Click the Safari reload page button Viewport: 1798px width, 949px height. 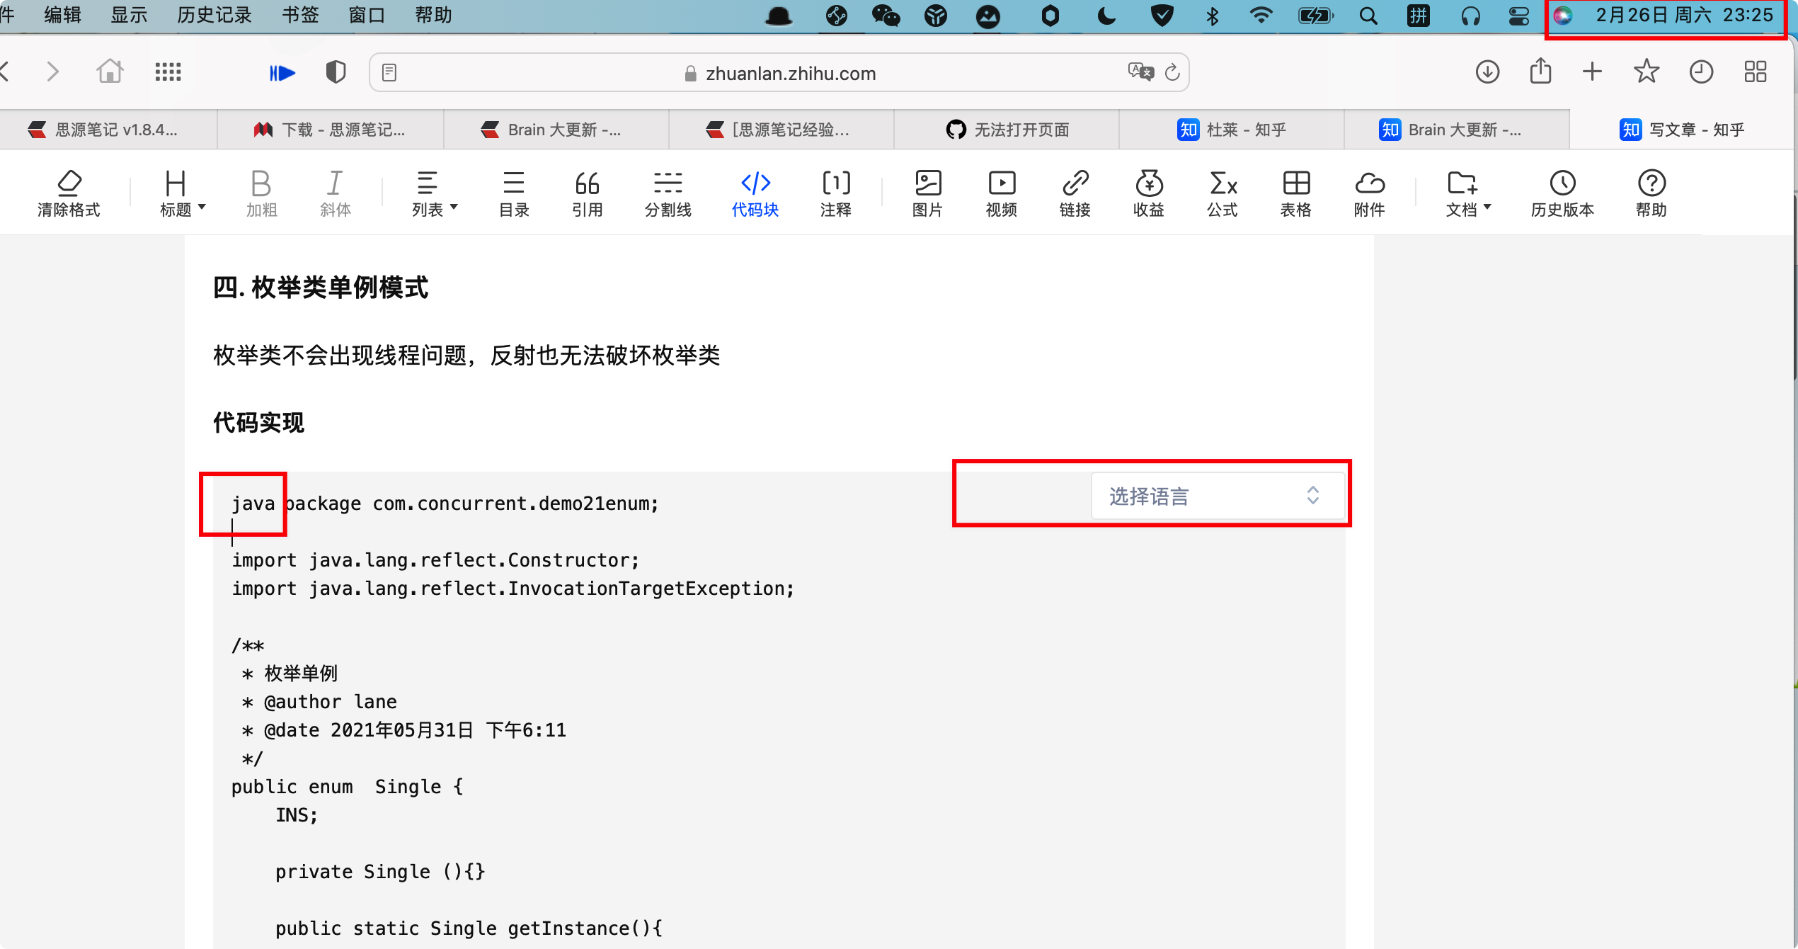[x=1172, y=72]
